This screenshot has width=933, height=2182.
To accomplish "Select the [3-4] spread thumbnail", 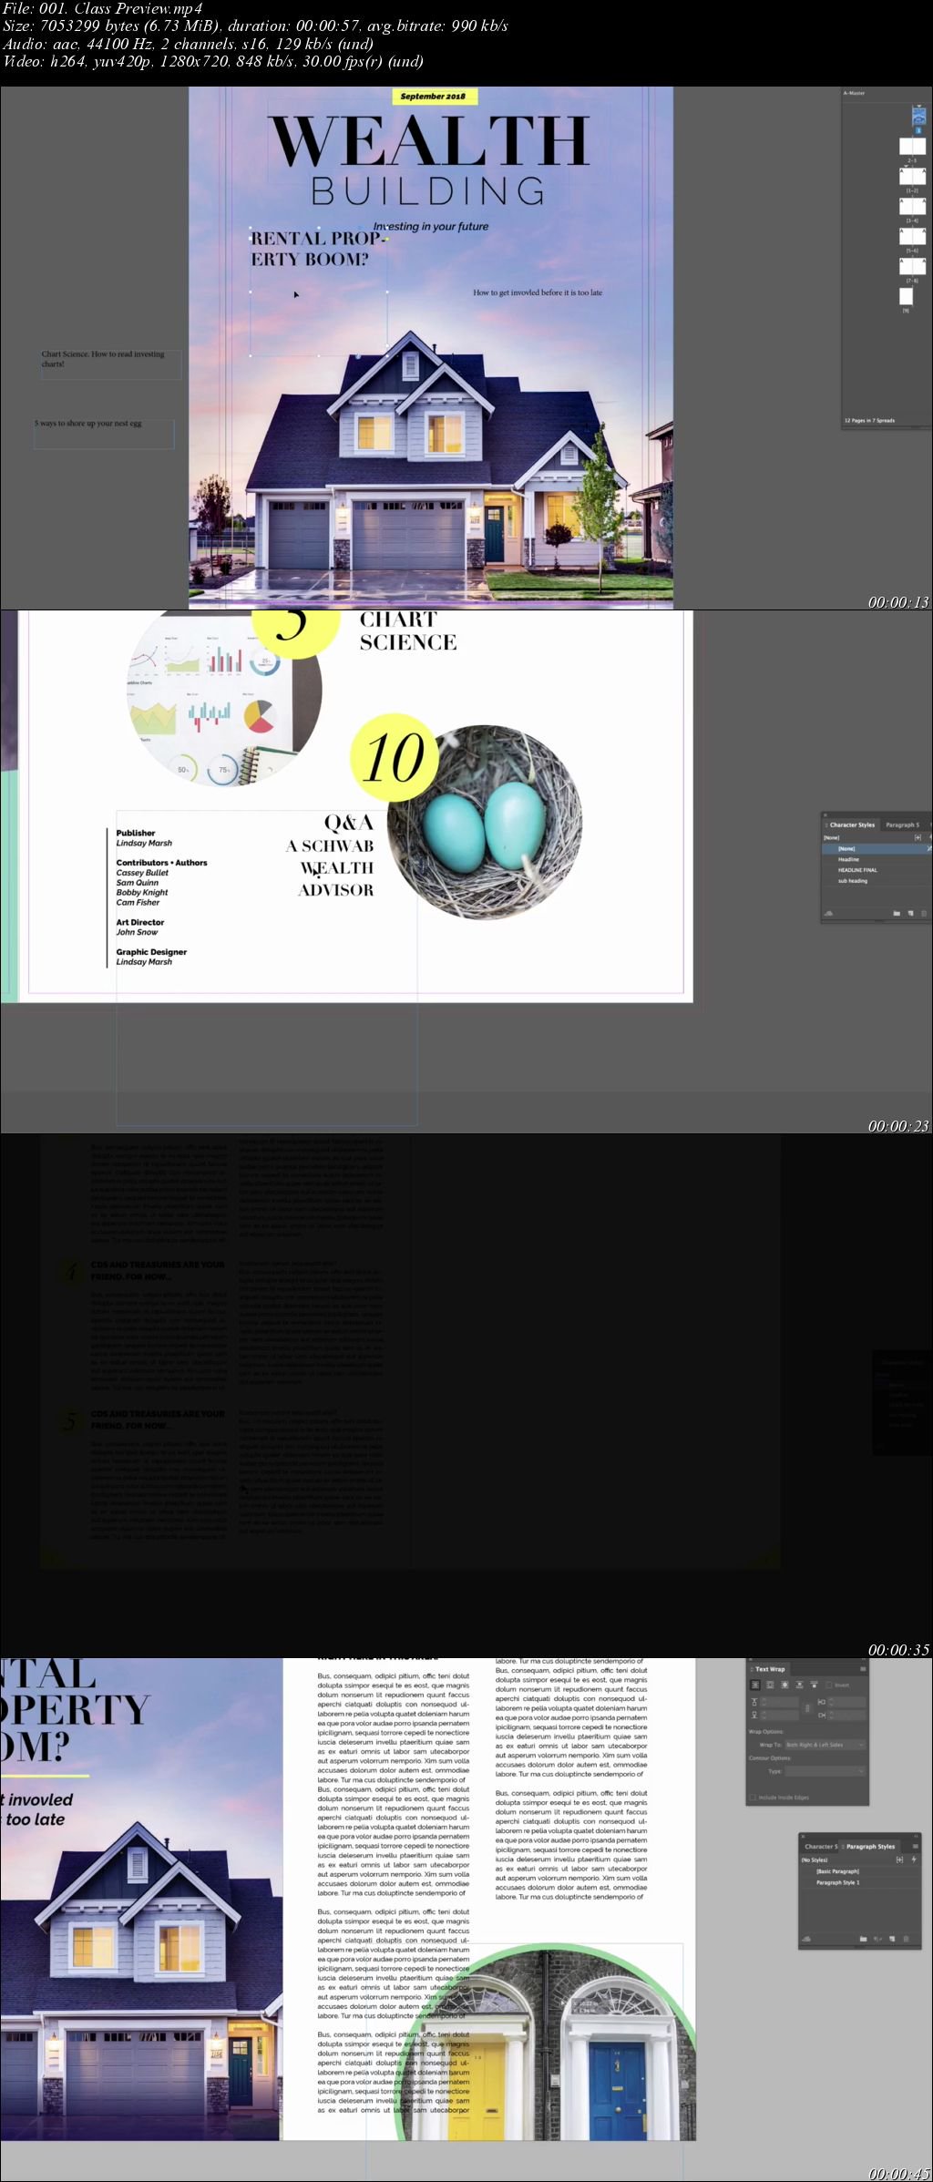I will coord(912,206).
